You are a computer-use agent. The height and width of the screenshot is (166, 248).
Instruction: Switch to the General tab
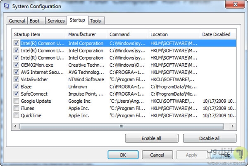click(x=17, y=21)
